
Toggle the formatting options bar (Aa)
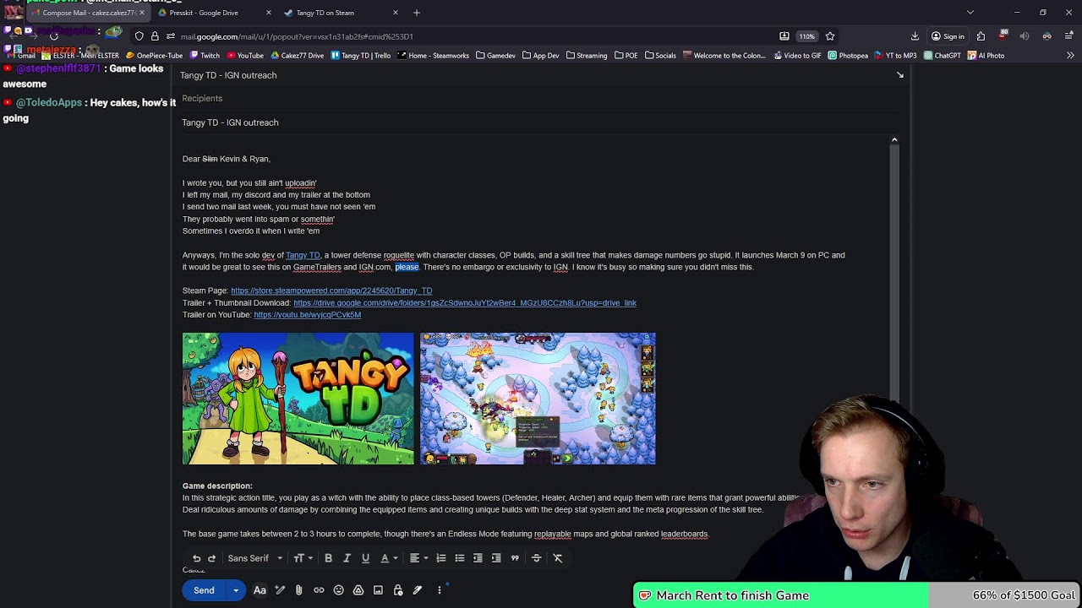tap(260, 590)
